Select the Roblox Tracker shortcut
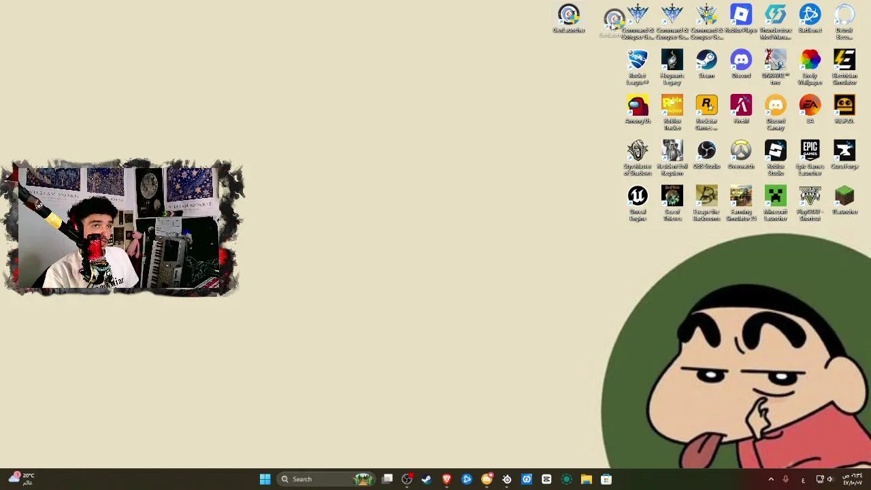 point(672,112)
